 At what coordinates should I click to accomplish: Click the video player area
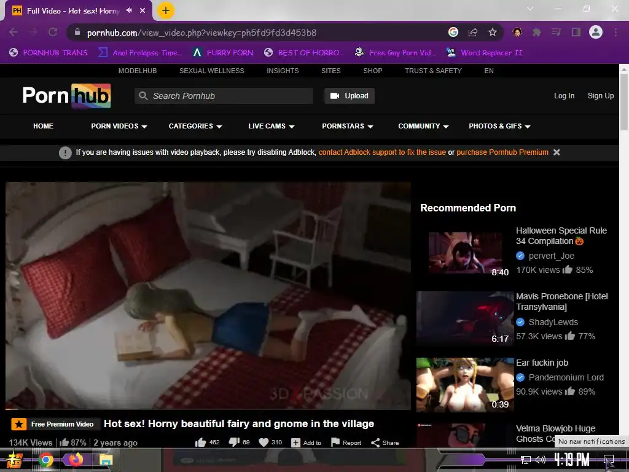point(208,296)
